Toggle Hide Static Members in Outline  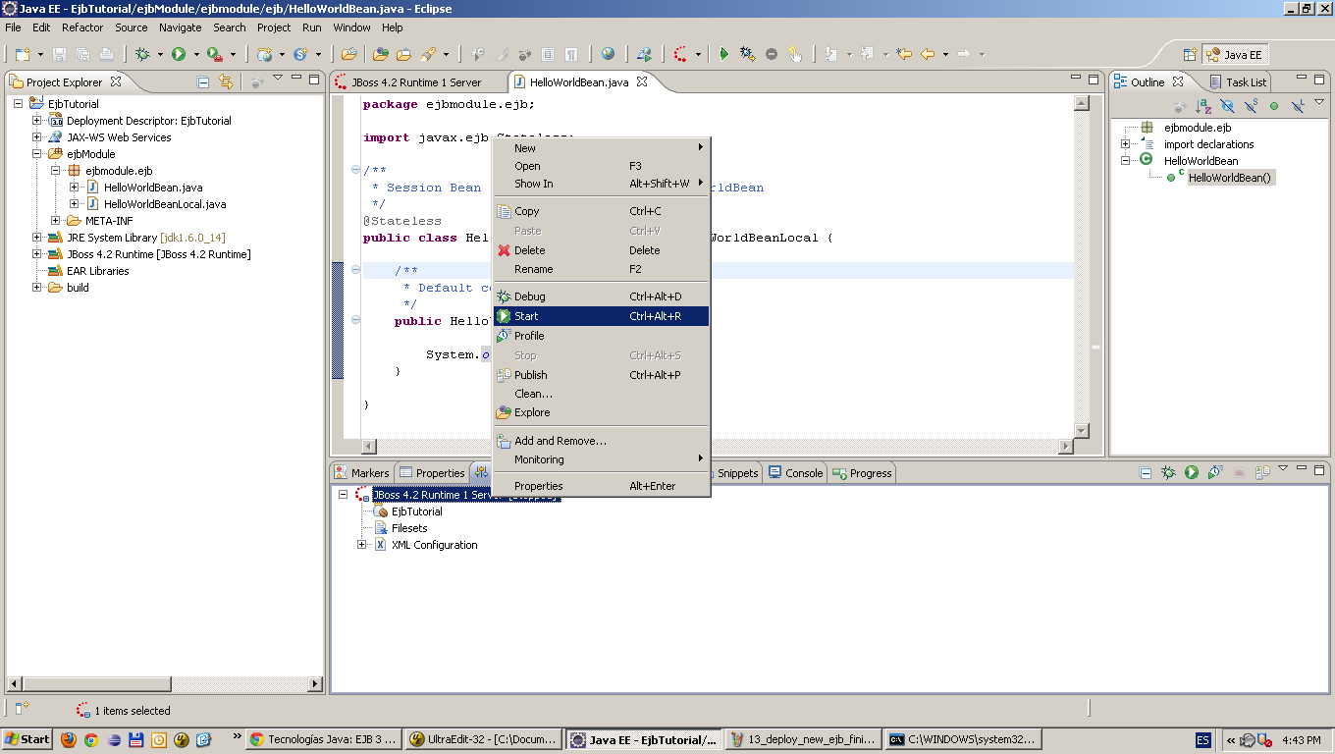1252,104
